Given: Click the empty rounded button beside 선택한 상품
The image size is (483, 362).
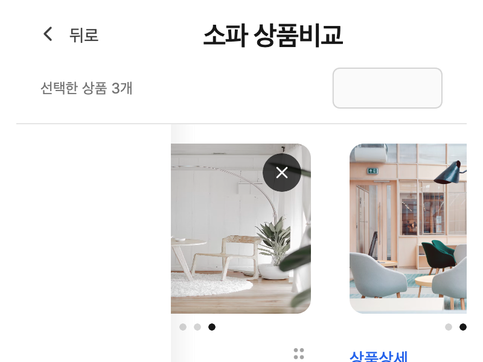Looking at the screenshot, I should (388, 88).
